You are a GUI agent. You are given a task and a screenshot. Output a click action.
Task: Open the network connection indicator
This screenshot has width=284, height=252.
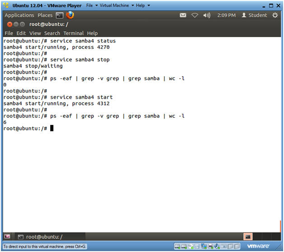(195, 15)
